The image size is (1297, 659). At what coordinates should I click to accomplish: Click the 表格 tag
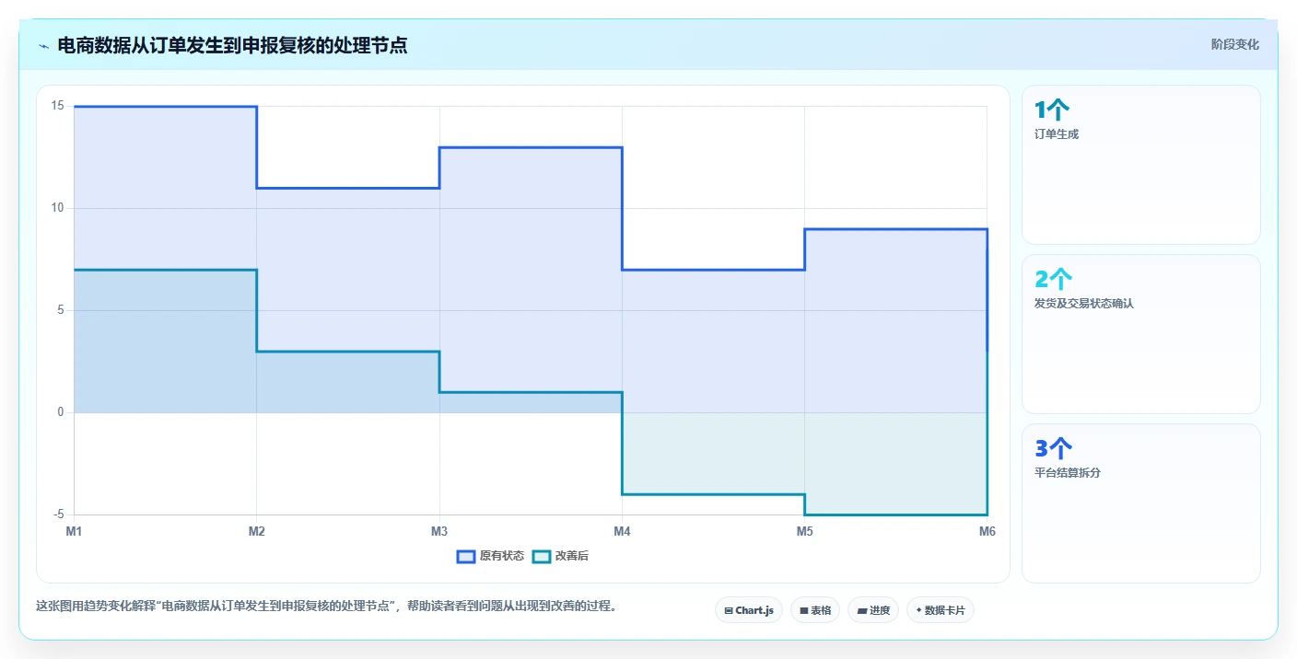point(815,610)
